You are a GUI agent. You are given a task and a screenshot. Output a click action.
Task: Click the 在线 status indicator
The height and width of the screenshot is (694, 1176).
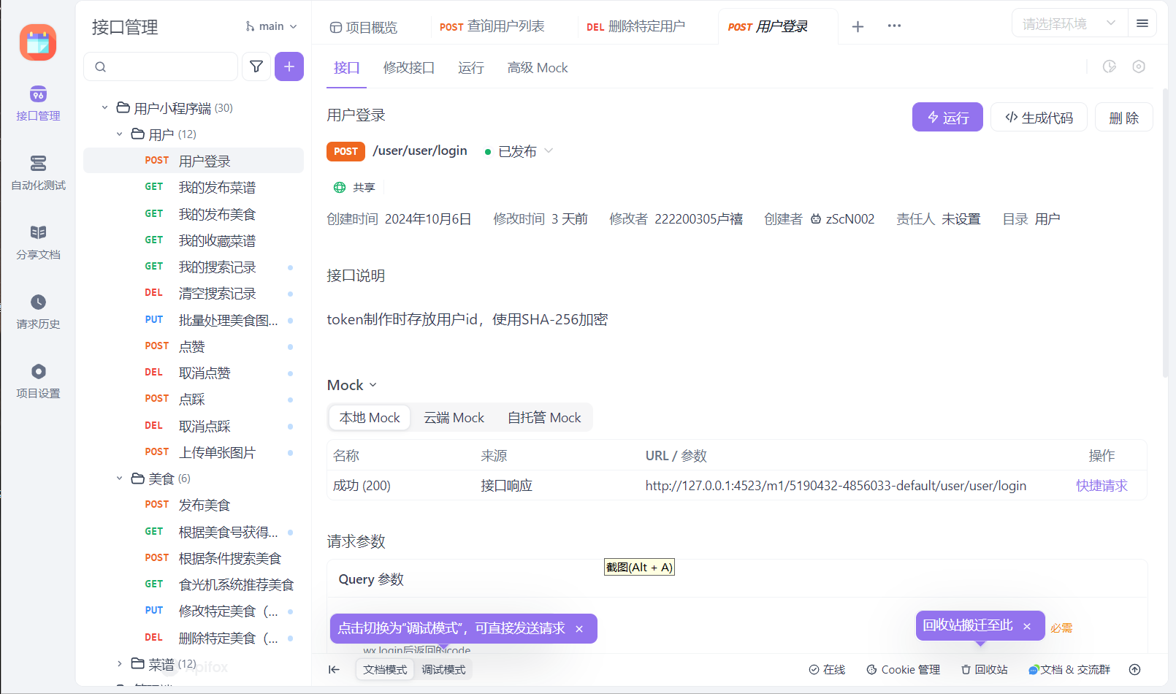pos(827,669)
